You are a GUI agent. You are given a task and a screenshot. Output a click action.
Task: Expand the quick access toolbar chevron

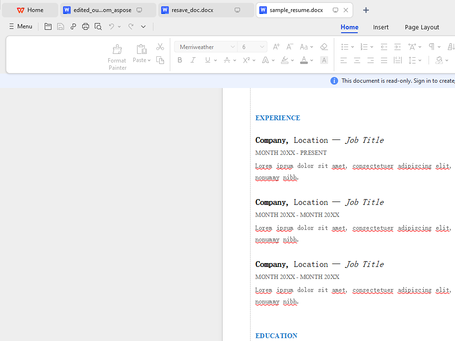(143, 27)
